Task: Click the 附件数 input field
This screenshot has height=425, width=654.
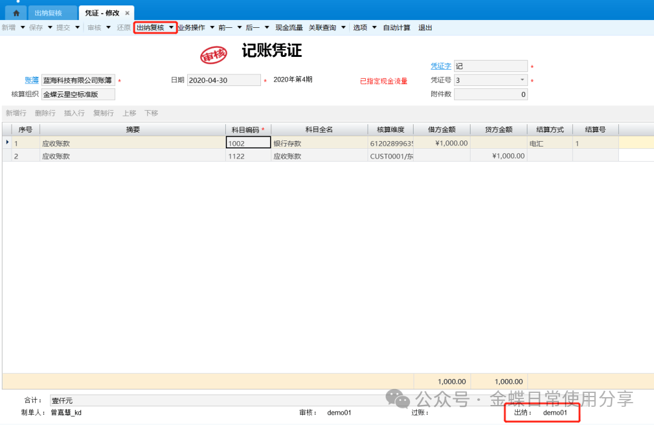Action: pos(490,94)
